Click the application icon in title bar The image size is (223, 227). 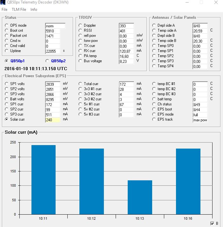pyautogui.click(x=3, y=2)
